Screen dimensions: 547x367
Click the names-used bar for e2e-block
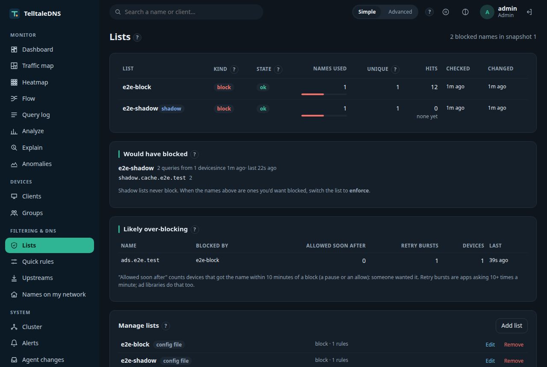[324, 94]
